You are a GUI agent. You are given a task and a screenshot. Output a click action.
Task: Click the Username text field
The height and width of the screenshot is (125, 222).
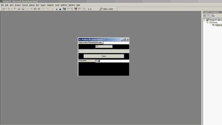point(112,61)
